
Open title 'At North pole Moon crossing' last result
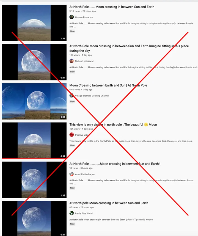coord(109,203)
